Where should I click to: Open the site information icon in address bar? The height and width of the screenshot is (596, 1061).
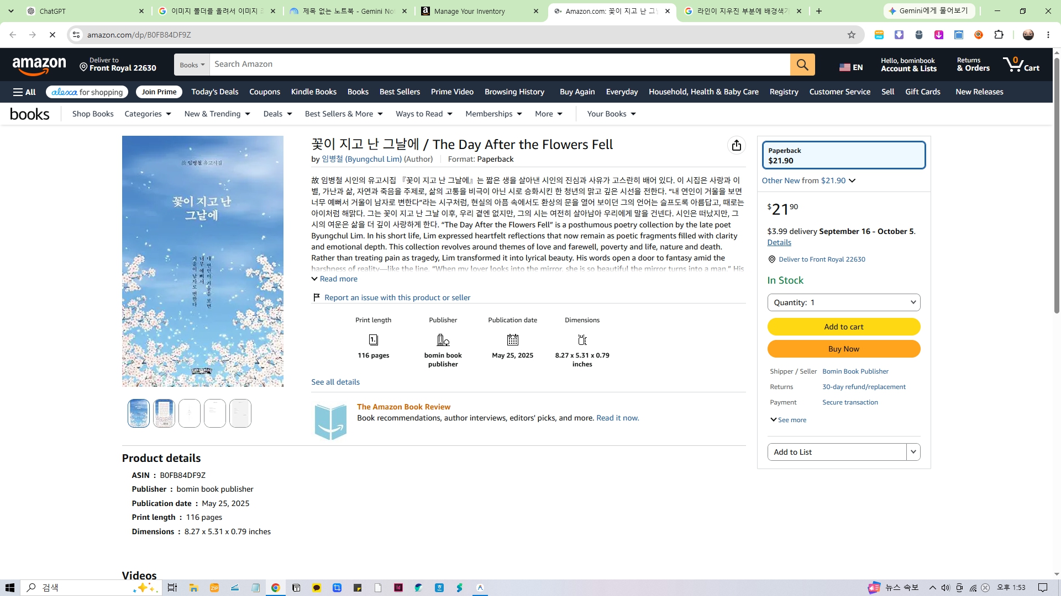(76, 35)
